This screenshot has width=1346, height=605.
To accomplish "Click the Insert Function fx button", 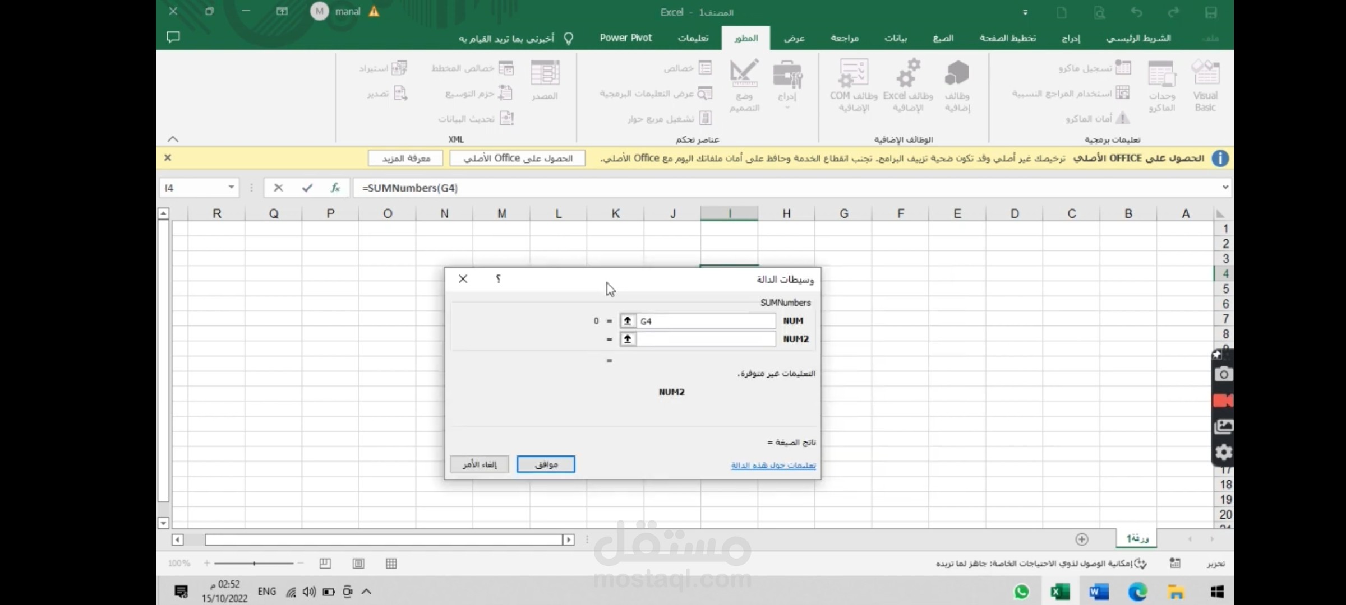I will [x=335, y=188].
